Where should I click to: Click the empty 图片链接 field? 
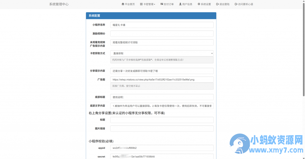(162, 128)
